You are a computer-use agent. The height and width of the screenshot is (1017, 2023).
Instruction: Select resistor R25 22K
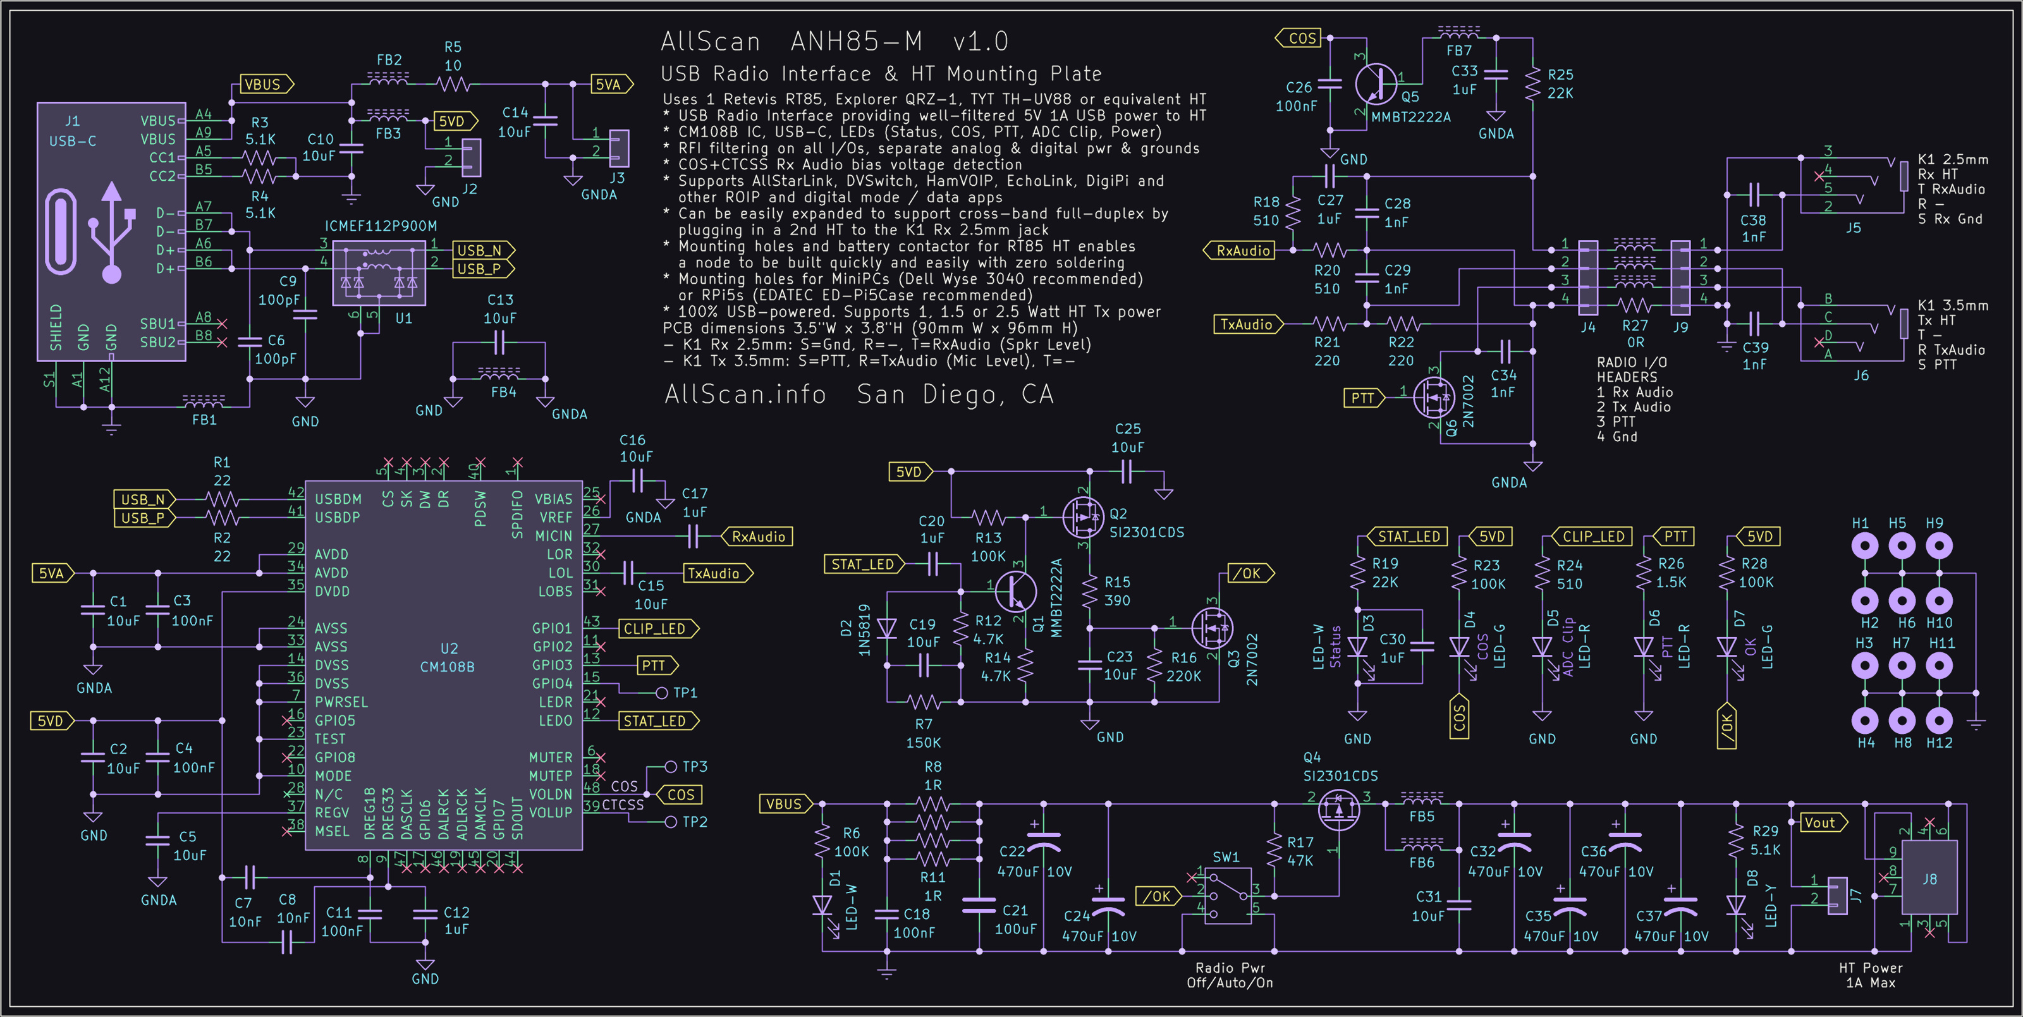click(1533, 83)
